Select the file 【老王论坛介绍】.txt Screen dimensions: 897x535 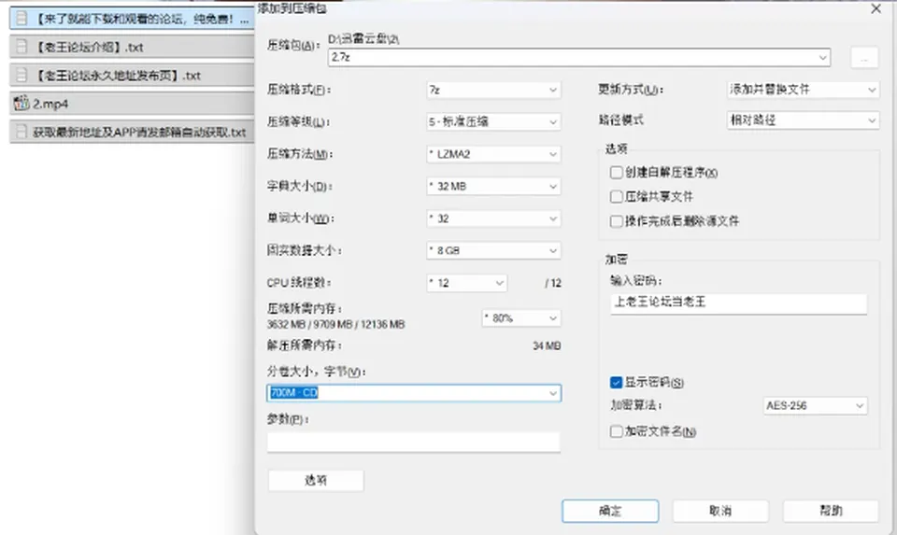coord(132,47)
